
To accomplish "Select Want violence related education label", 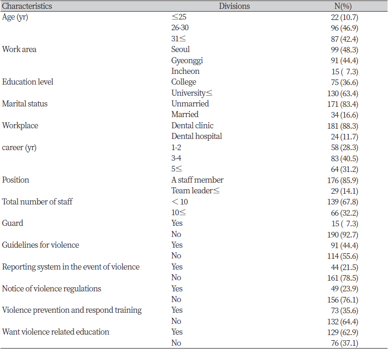I will pos(55,332).
